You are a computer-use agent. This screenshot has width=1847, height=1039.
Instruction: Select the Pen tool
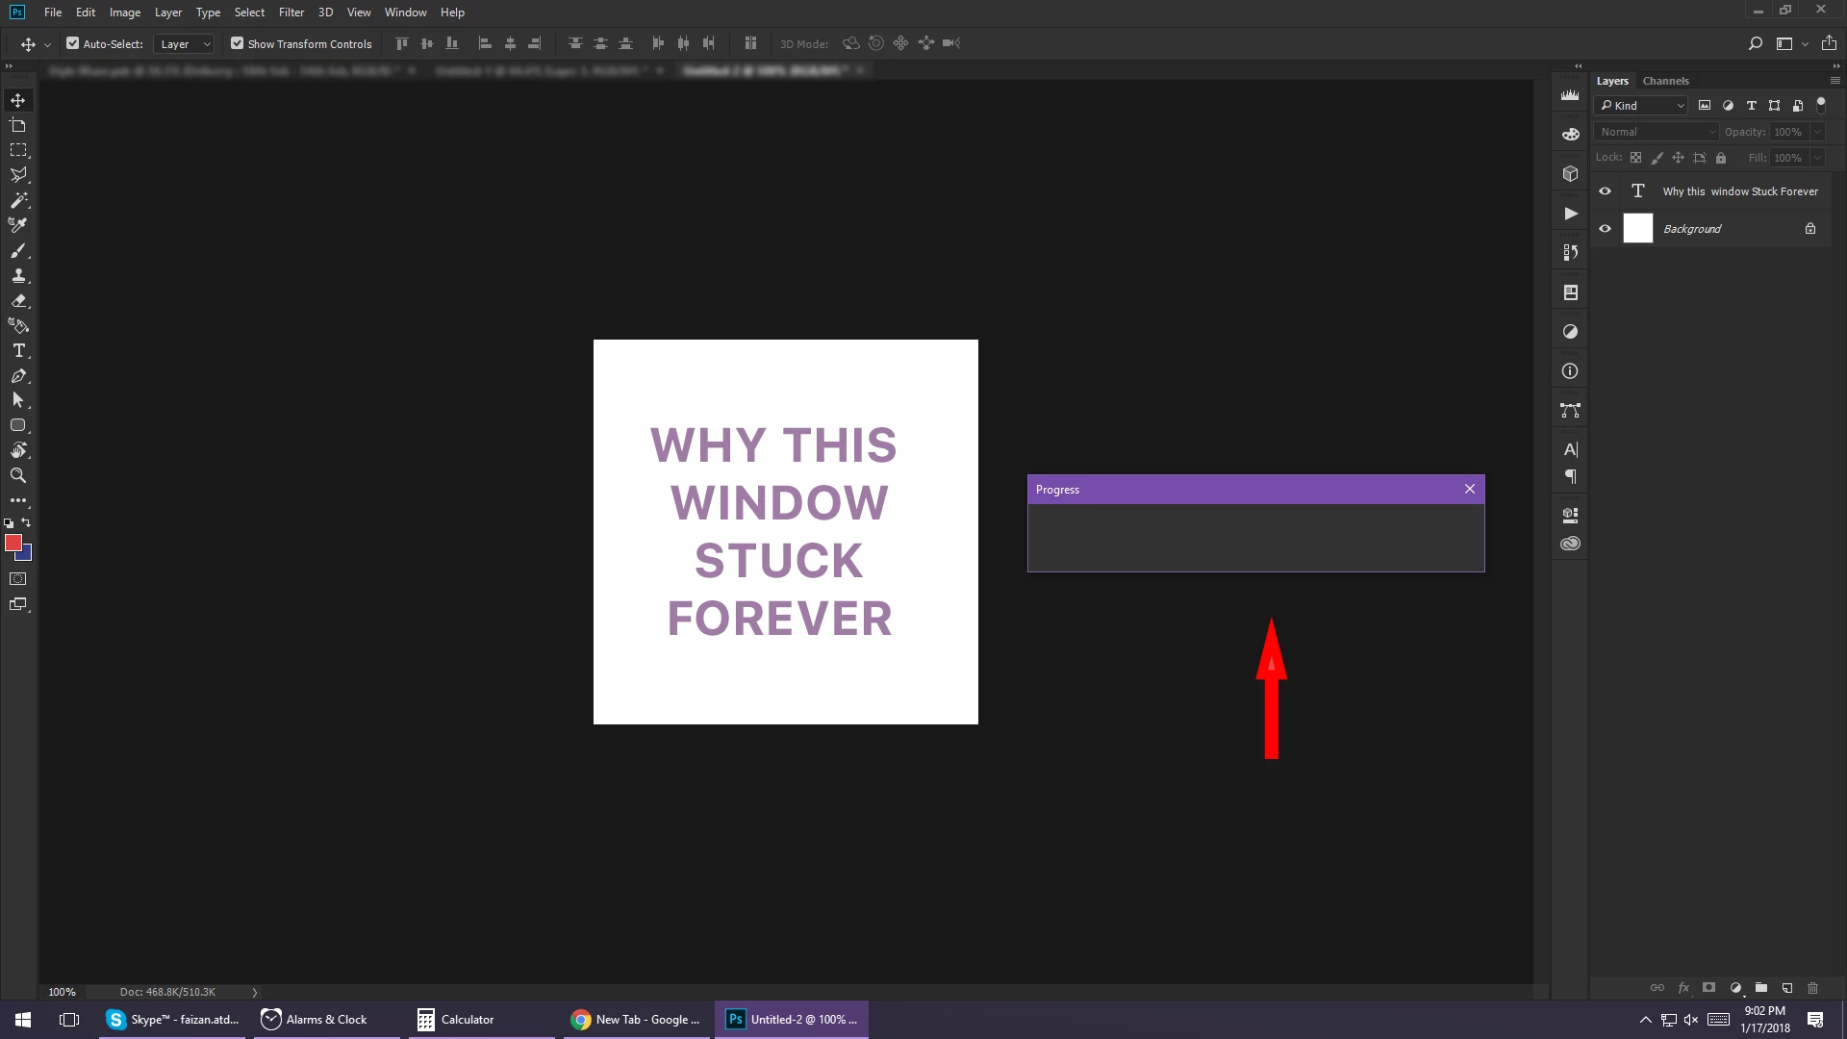18,376
